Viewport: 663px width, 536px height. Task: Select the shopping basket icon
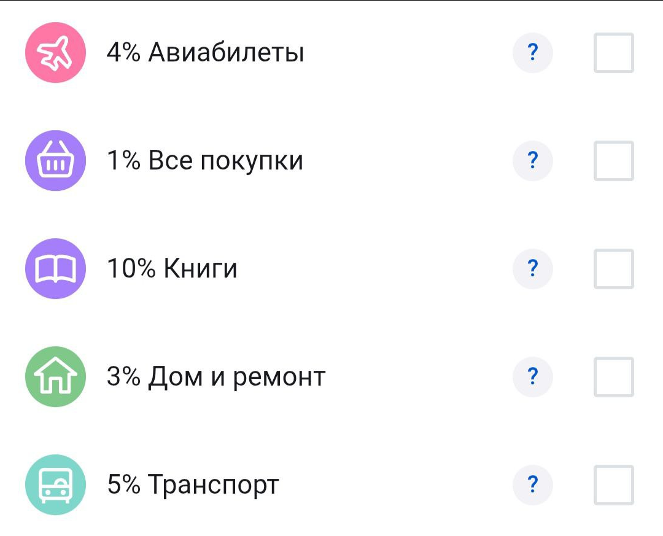(55, 160)
